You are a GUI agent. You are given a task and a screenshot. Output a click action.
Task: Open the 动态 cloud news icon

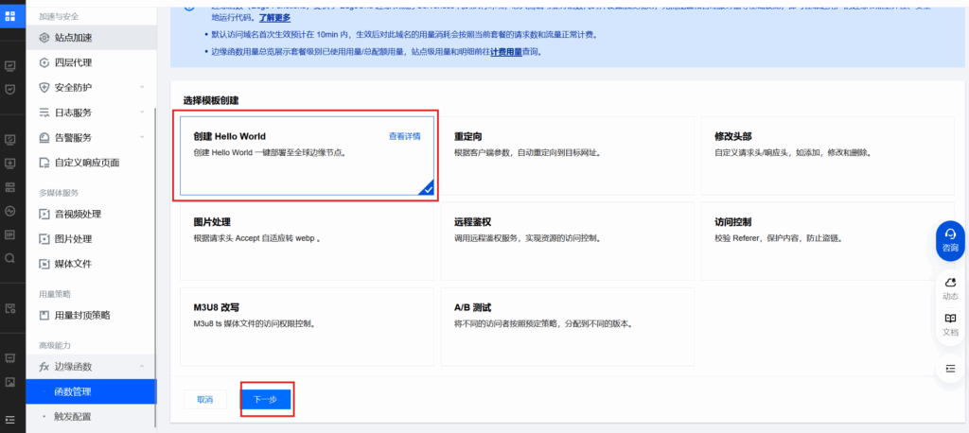[x=950, y=286]
